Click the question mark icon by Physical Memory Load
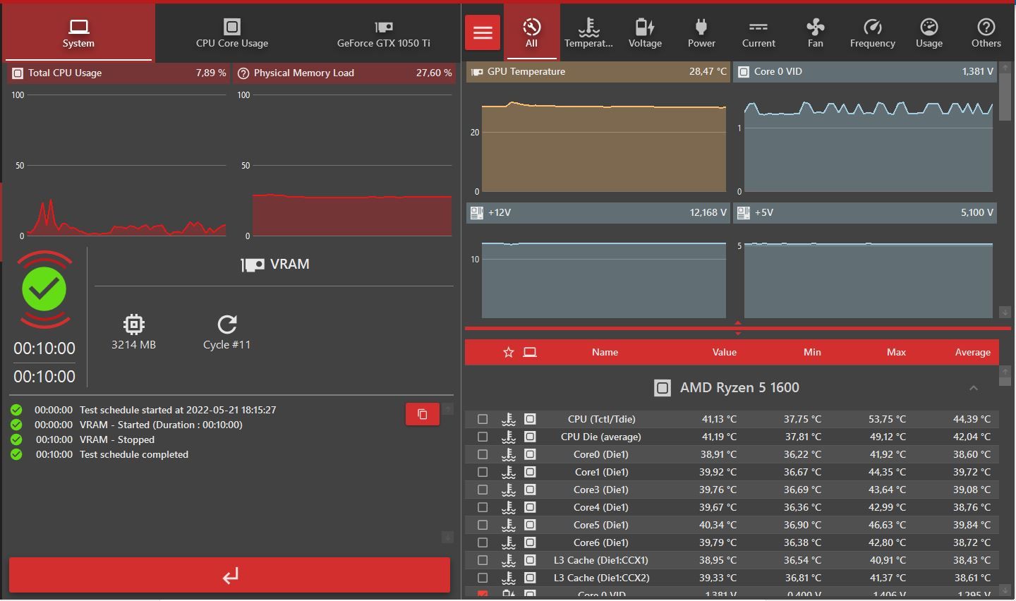 243,73
